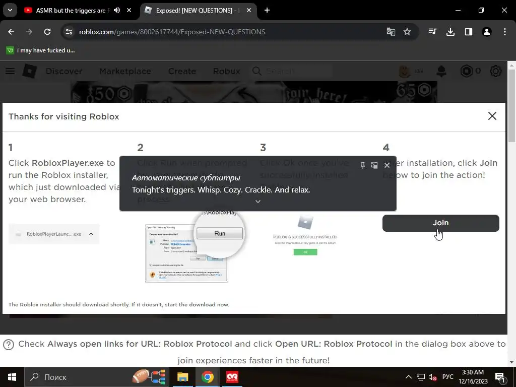
Task: Open the network status tray icon
Action: tap(421, 377)
